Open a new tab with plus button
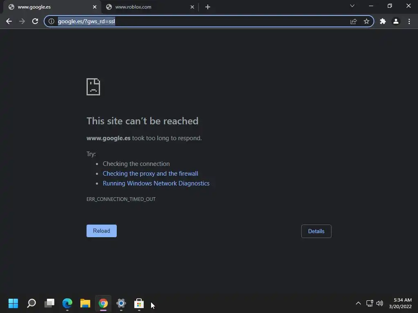The width and height of the screenshot is (418, 313). pyautogui.click(x=208, y=7)
